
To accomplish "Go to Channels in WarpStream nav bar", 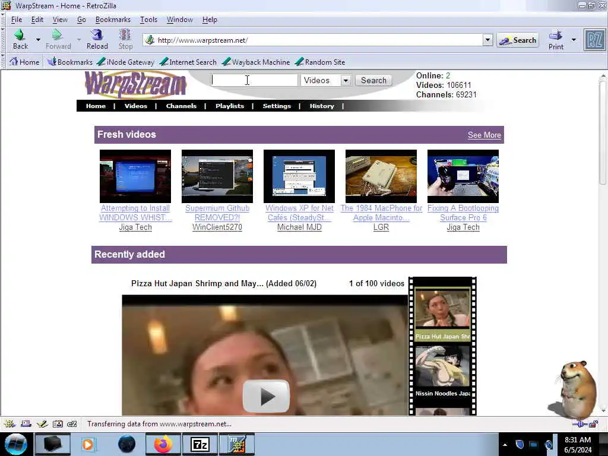I will (x=181, y=106).
